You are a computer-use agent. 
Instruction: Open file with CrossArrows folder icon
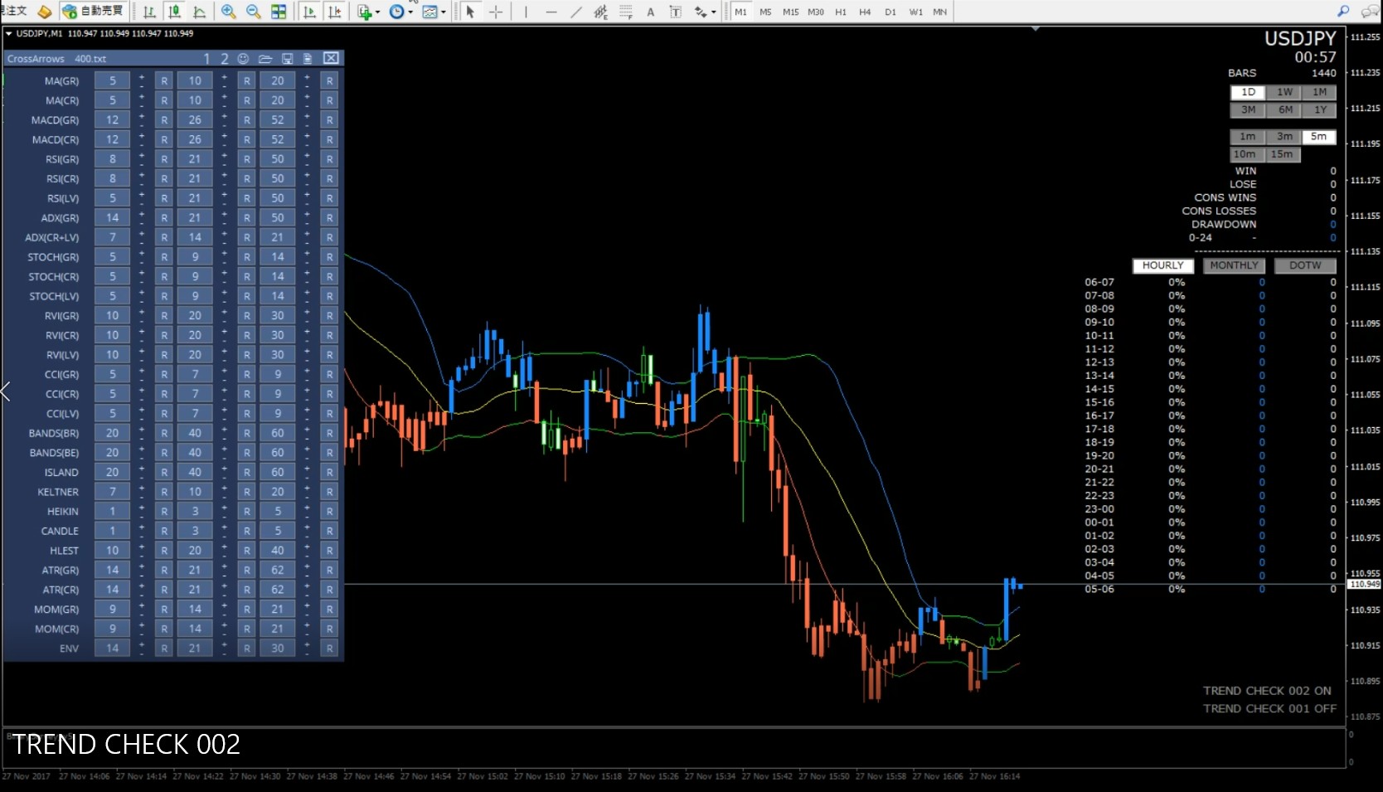(265, 58)
